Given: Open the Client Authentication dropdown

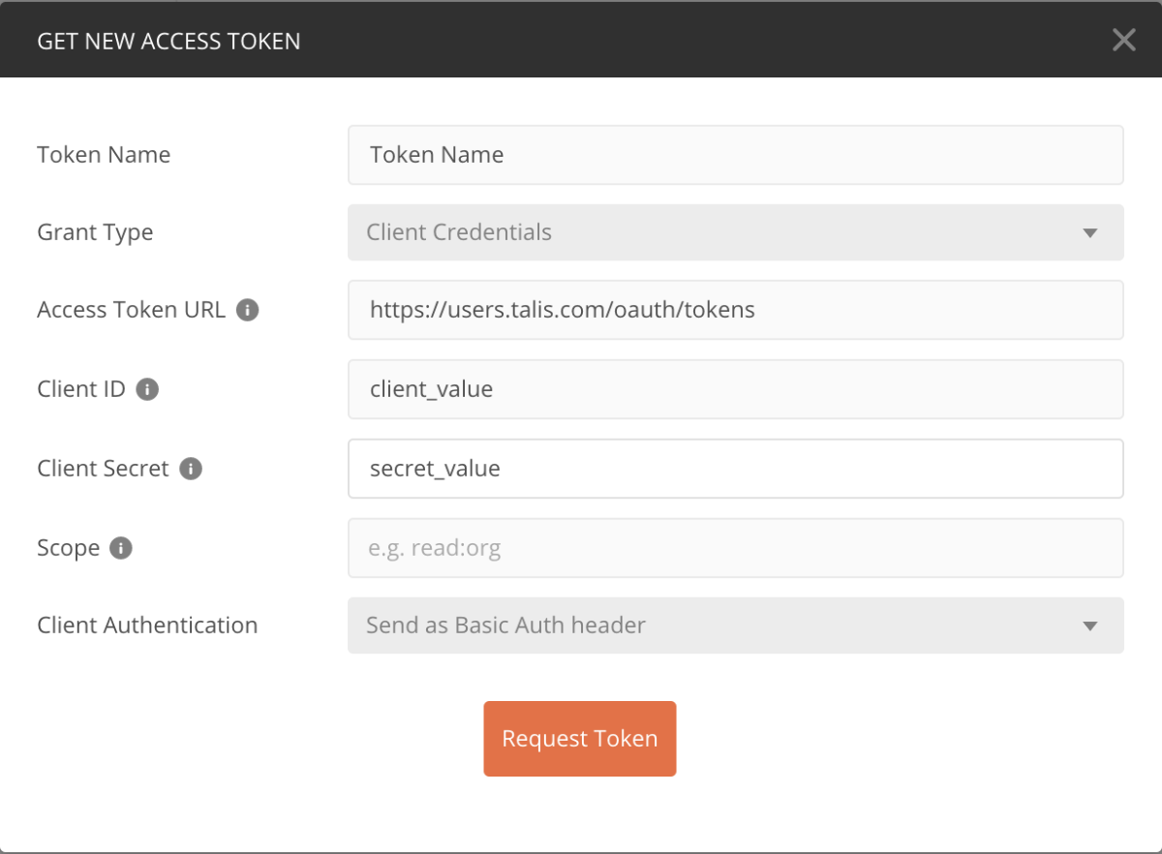Looking at the screenshot, I should pyautogui.click(x=736, y=625).
